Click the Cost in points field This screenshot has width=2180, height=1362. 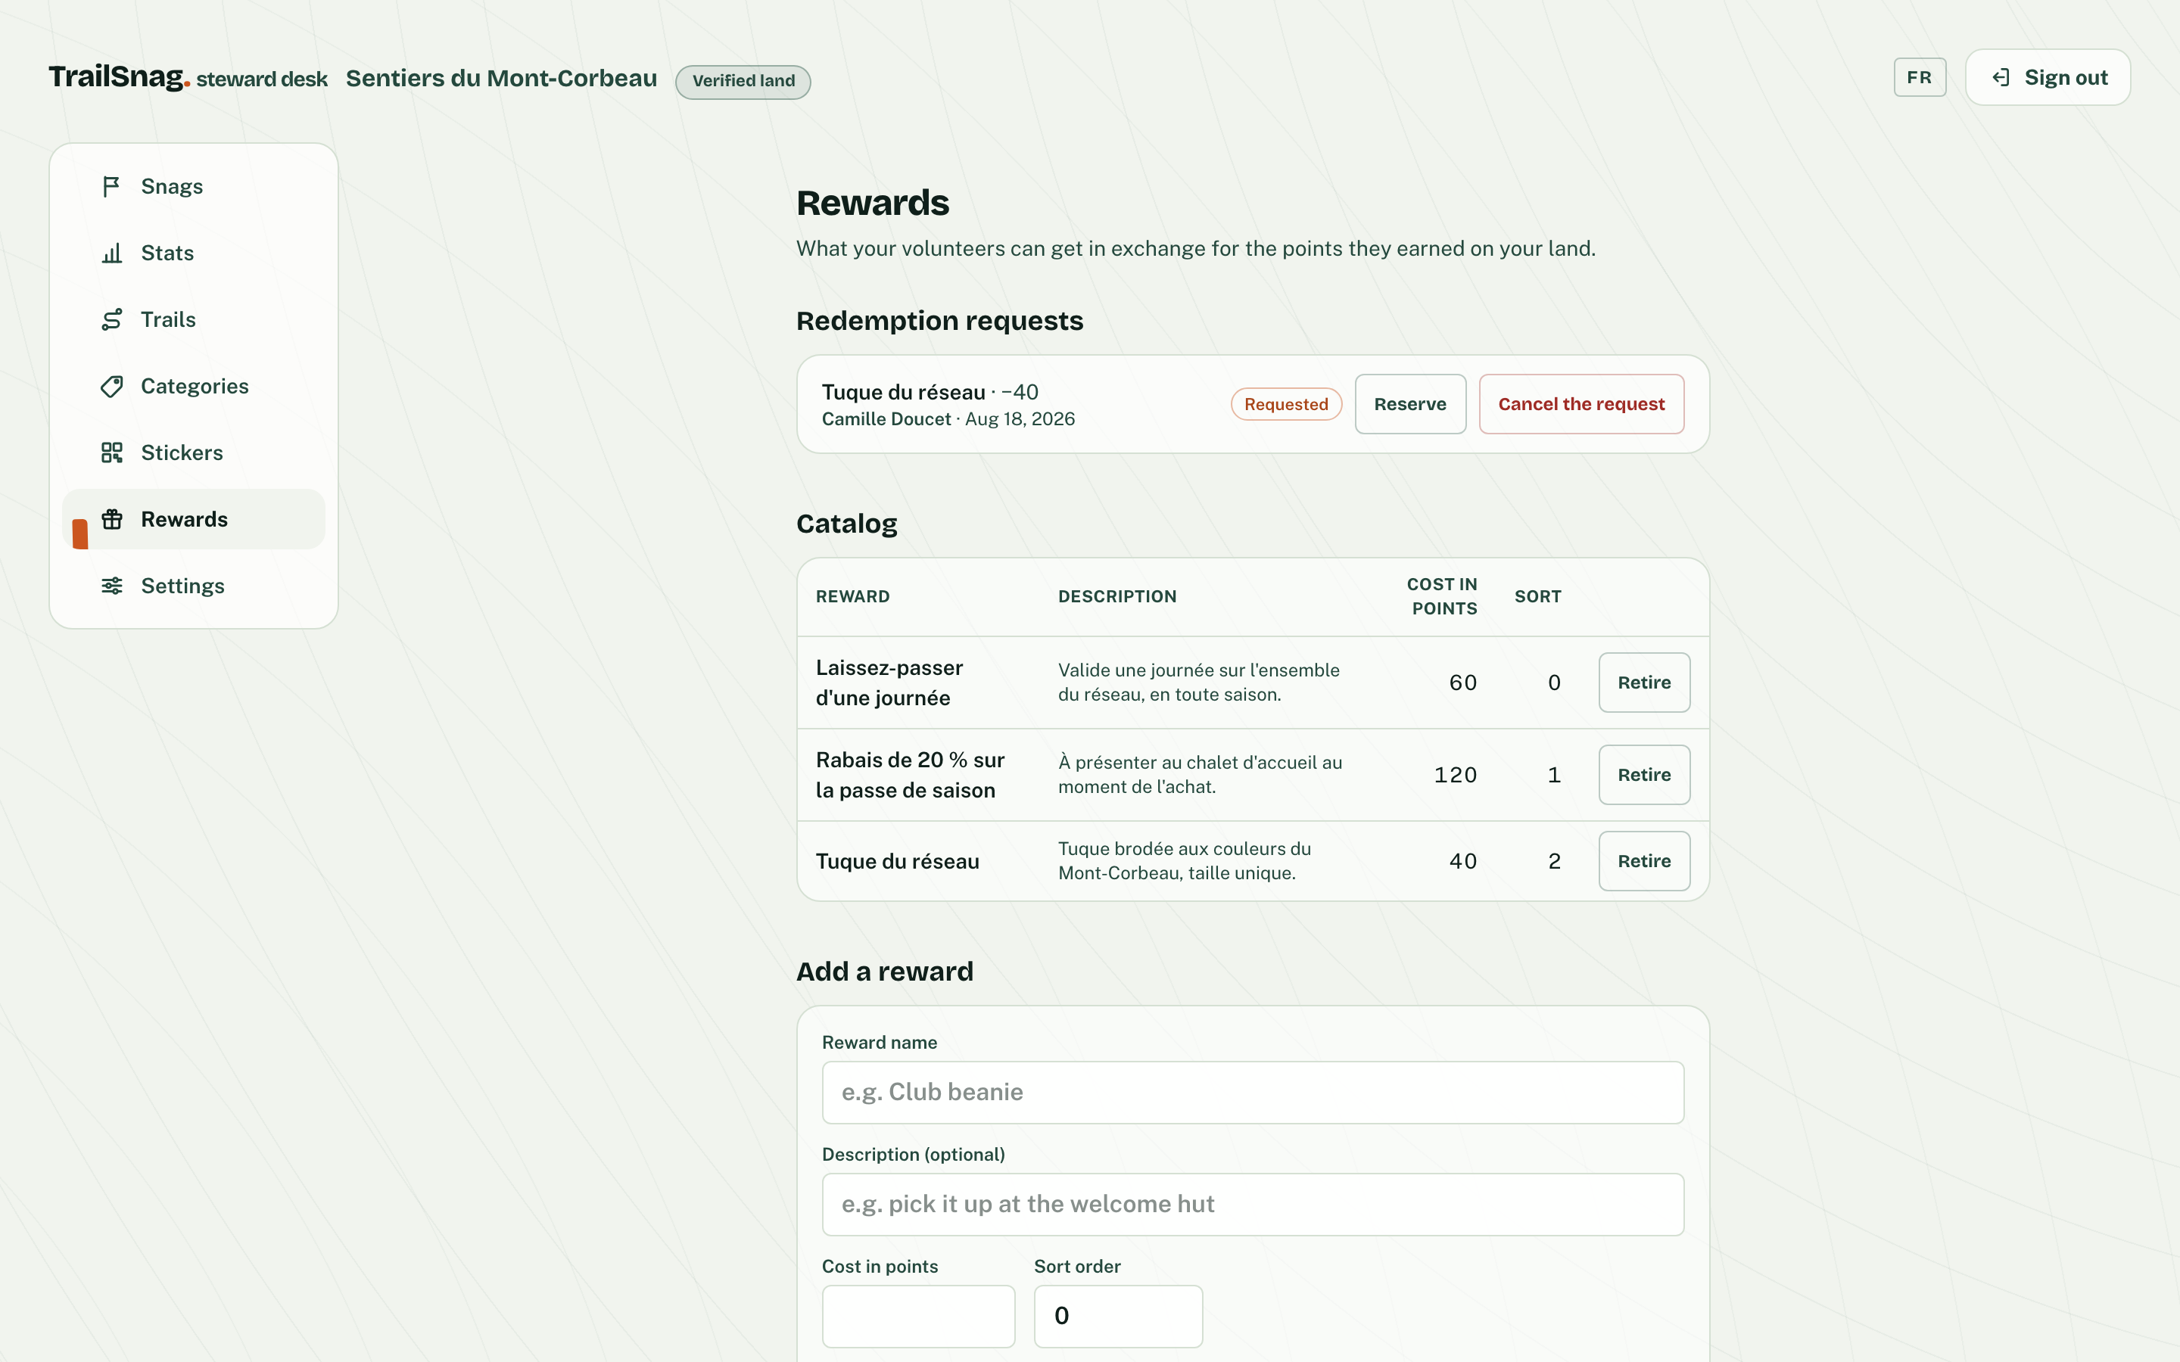tap(918, 1316)
